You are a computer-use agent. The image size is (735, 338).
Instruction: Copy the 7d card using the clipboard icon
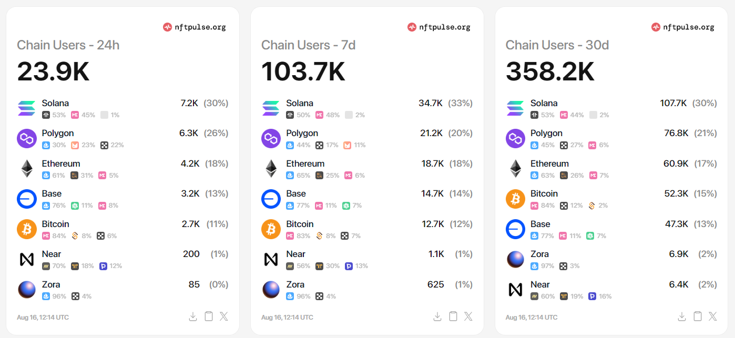pos(453,316)
